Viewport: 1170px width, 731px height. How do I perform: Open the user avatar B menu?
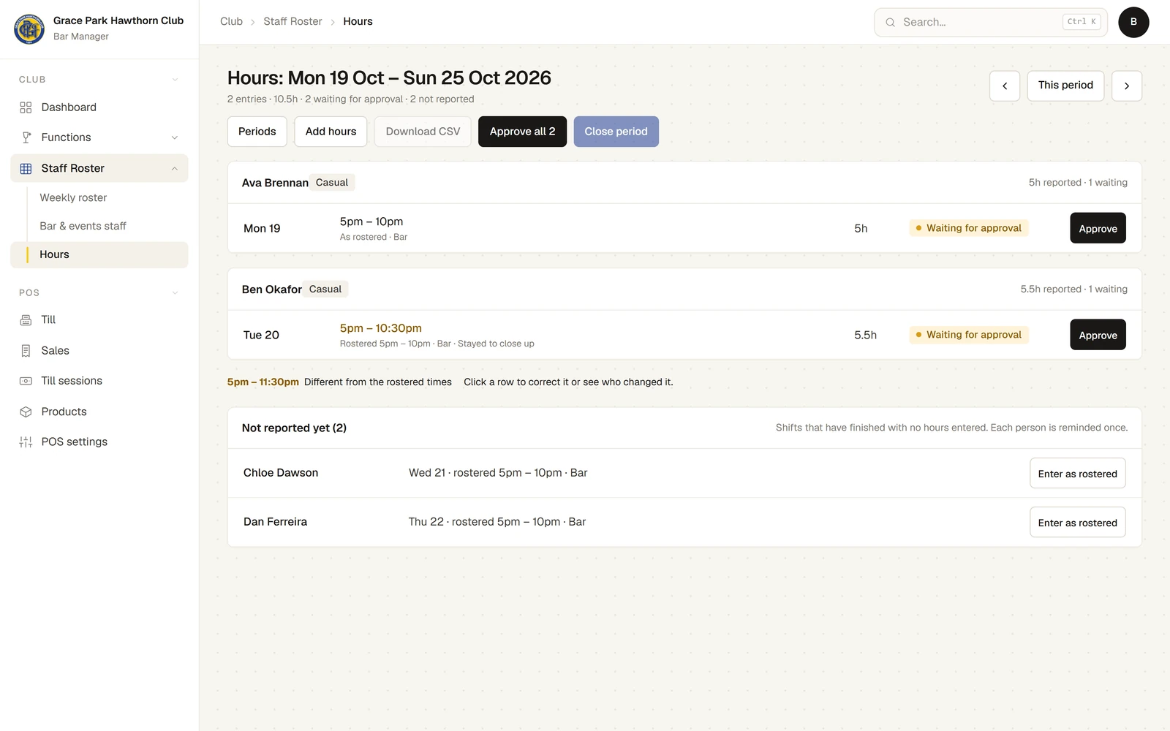pyautogui.click(x=1133, y=22)
